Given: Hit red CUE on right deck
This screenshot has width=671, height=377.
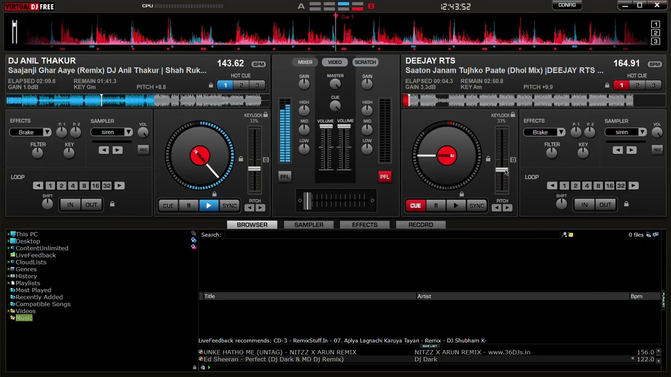Looking at the screenshot, I should 415,206.
